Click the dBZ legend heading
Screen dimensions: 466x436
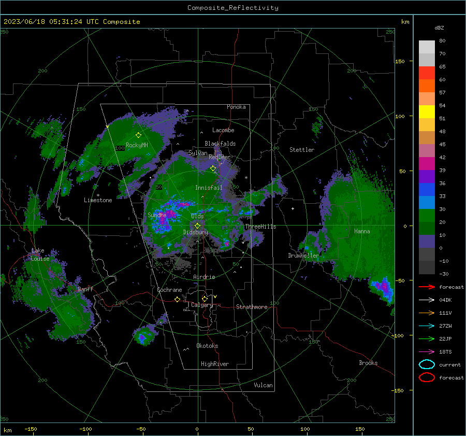point(439,28)
